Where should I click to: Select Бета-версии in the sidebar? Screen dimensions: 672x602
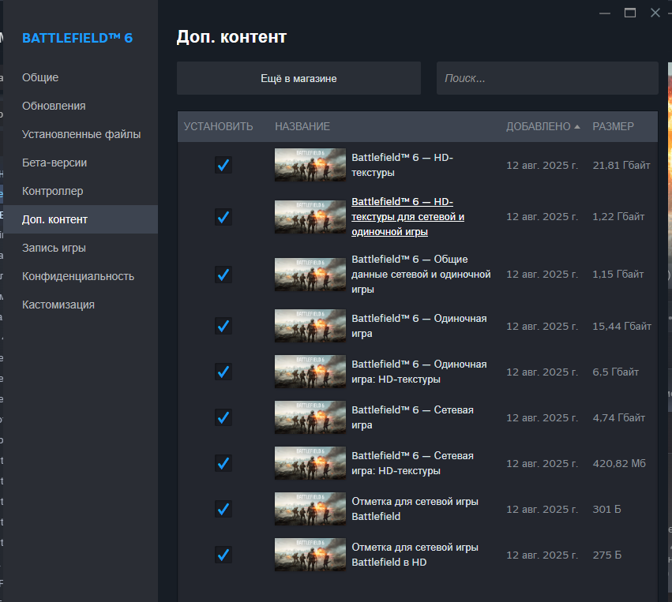[x=81, y=163]
